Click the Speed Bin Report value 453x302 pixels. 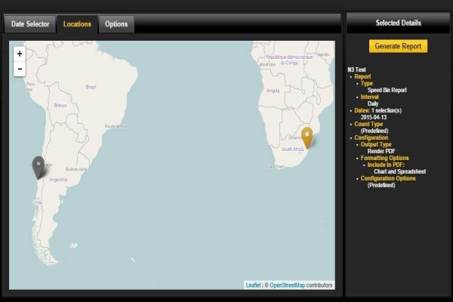pos(387,90)
